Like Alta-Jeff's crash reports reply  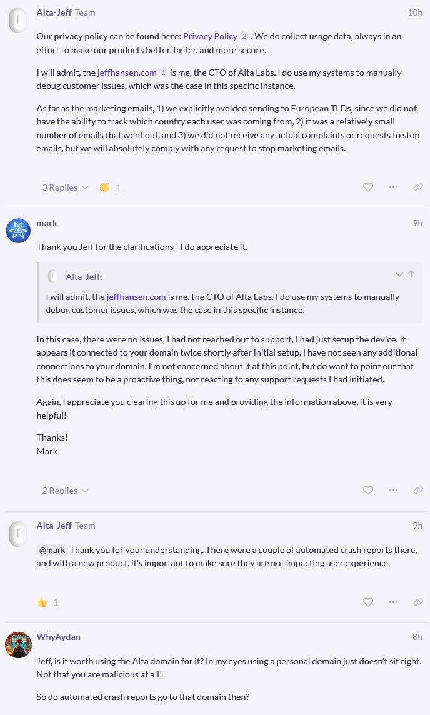point(368,602)
